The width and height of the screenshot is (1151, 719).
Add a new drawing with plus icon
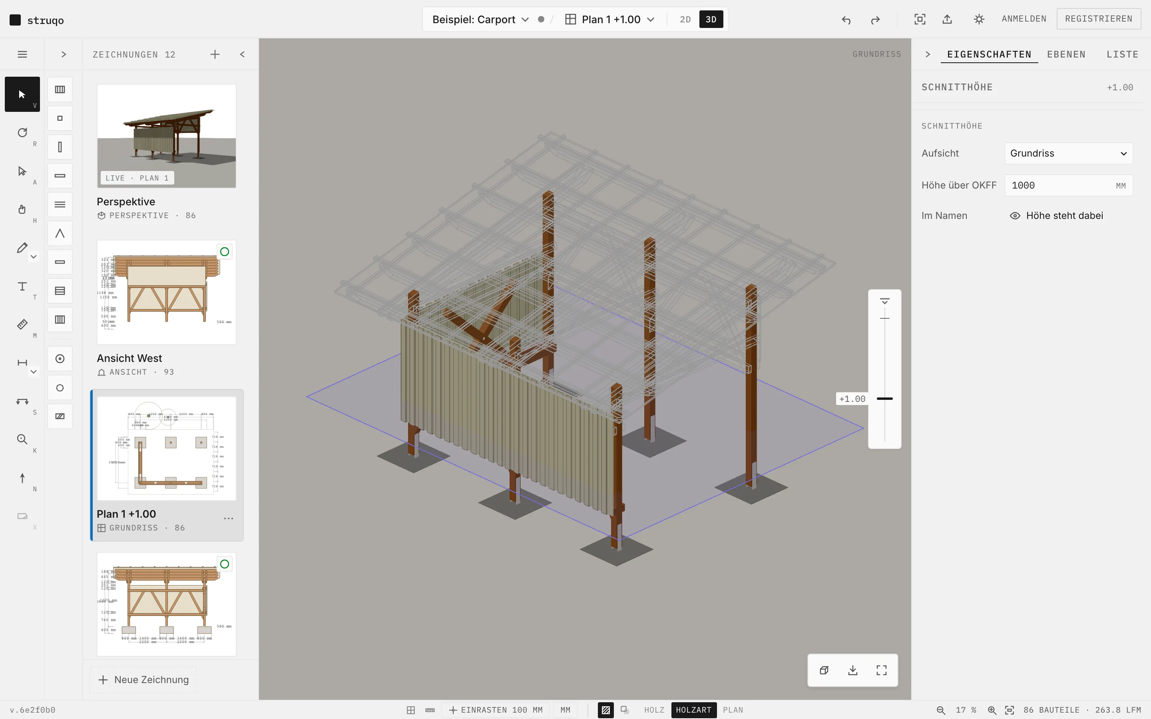click(215, 54)
